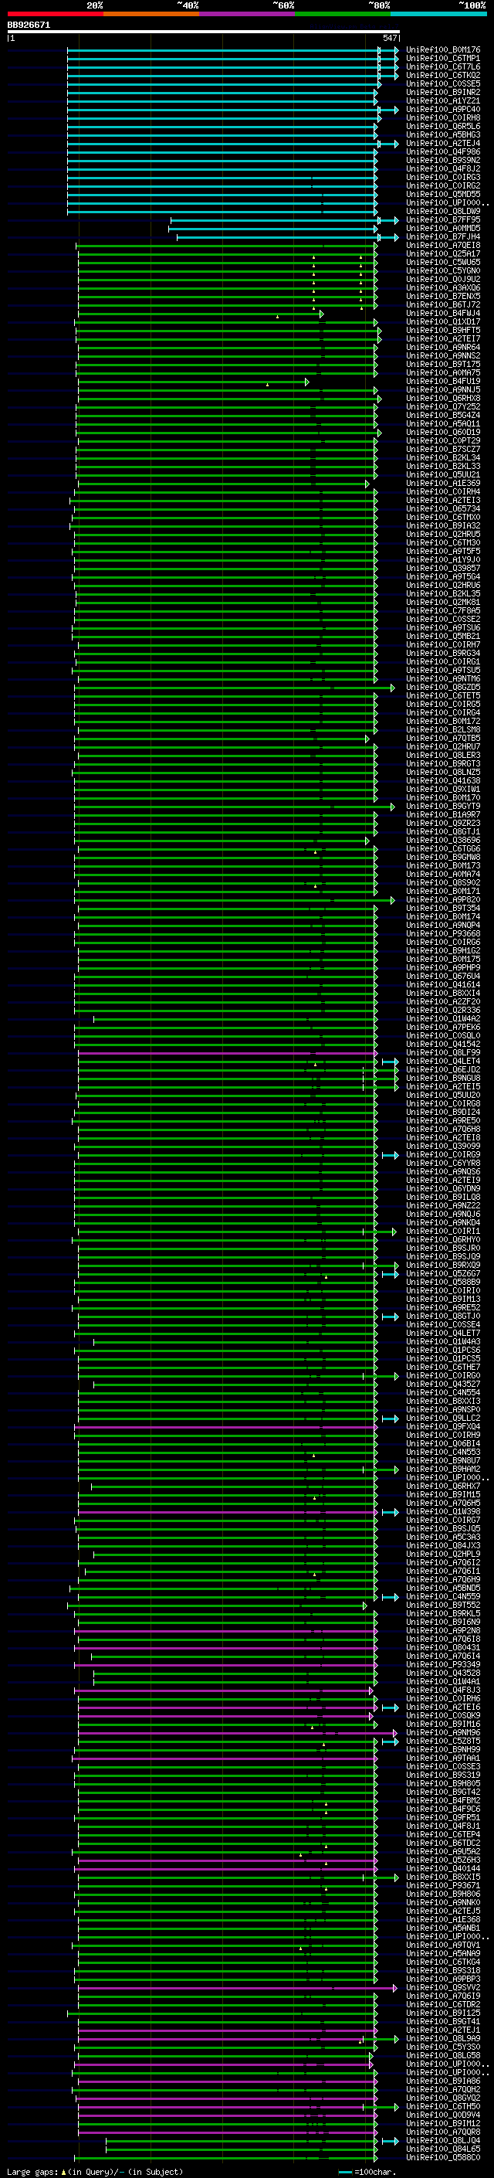This screenshot has height=2178, width=494.
Task: Click the UniRef100_A2TEJ4 label
Action: pyautogui.click(x=442, y=144)
